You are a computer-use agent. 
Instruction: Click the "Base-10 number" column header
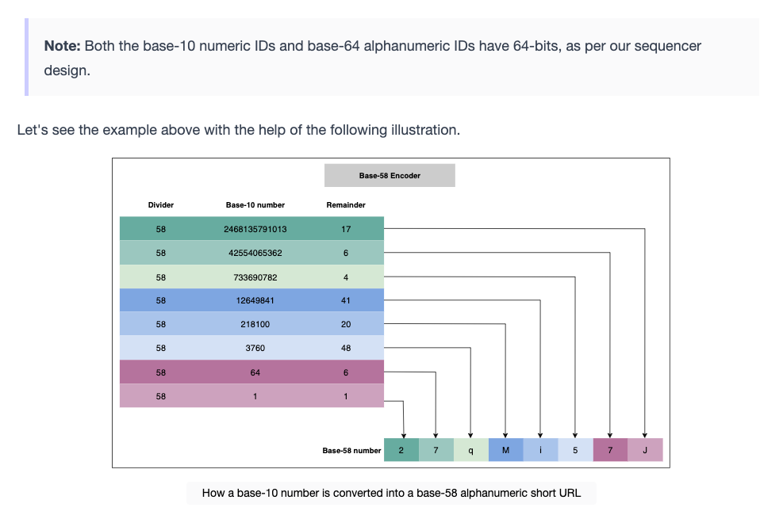coord(255,205)
